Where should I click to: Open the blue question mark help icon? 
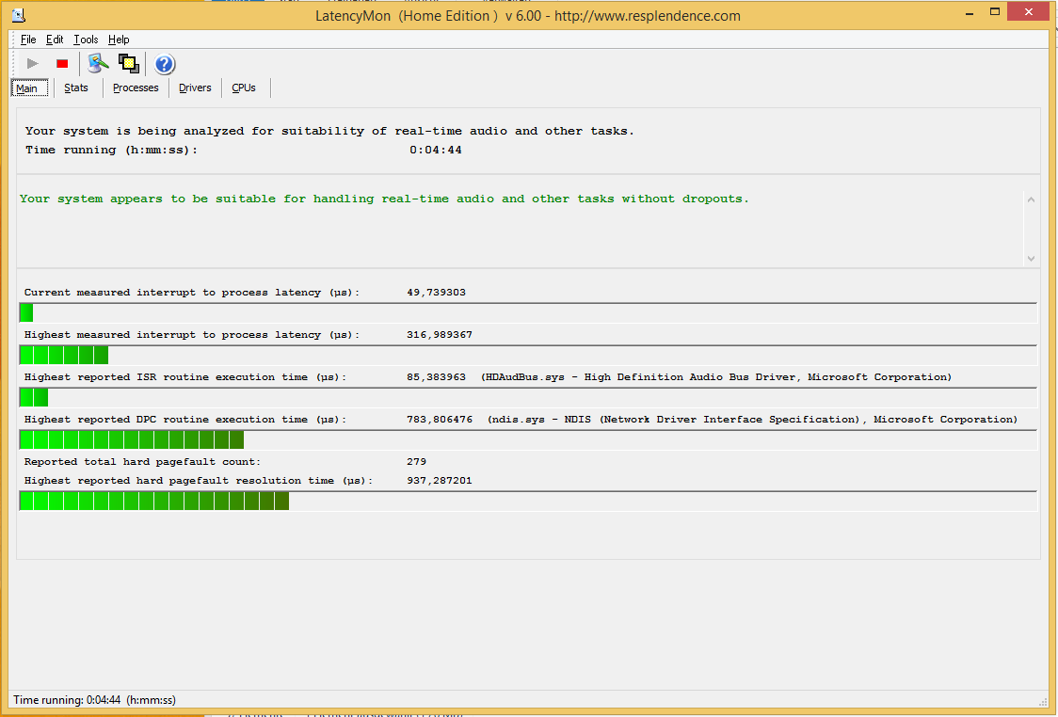tap(164, 64)
